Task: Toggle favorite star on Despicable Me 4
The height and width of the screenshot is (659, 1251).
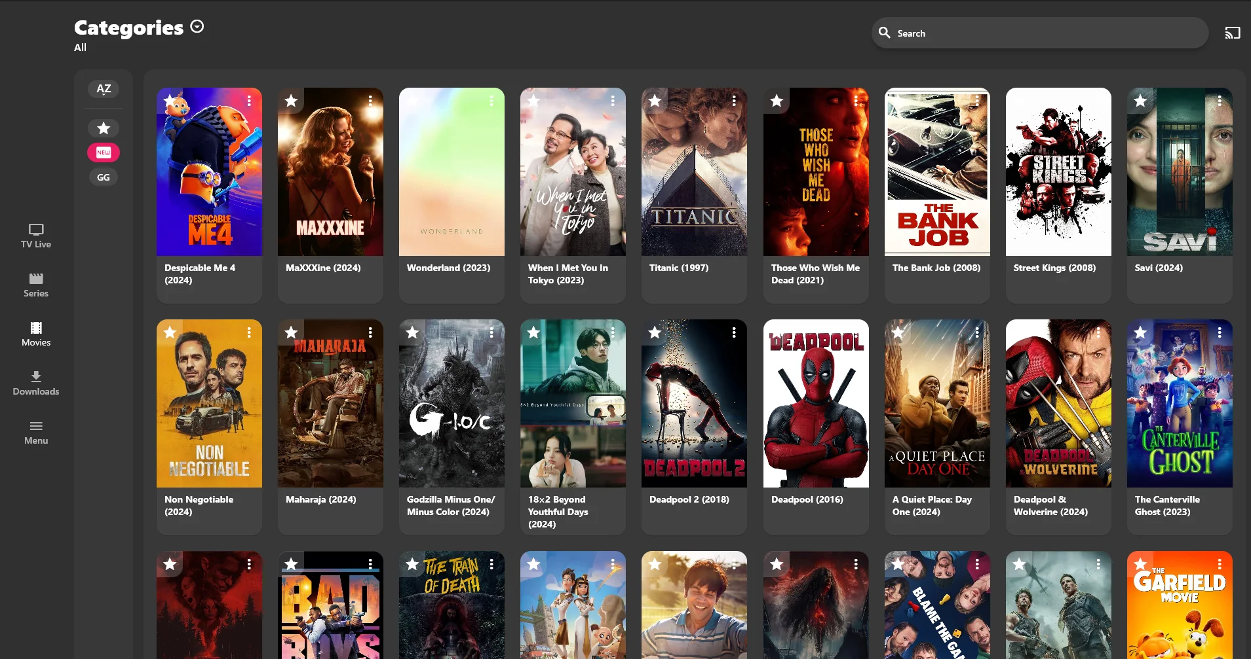Action: (170, 101)
